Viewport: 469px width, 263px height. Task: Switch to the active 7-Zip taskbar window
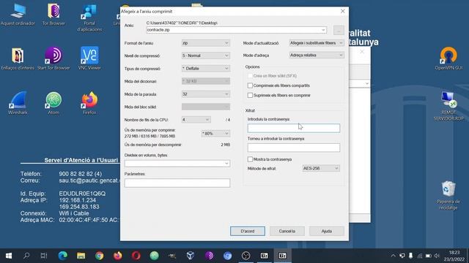pyautogui.click(x=282, y=256)
